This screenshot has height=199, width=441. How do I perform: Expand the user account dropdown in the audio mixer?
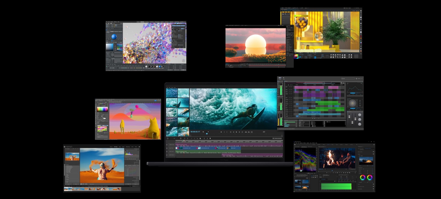tap(362, 79)
